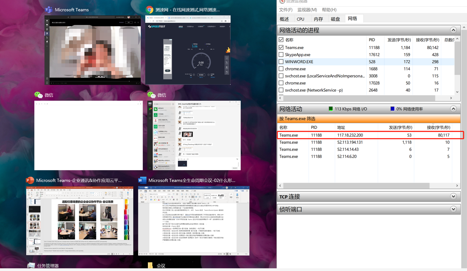Toggle the 名称 select-all checkbox
The width and height of the screenshot is (467, 271).
coord(281,40)
